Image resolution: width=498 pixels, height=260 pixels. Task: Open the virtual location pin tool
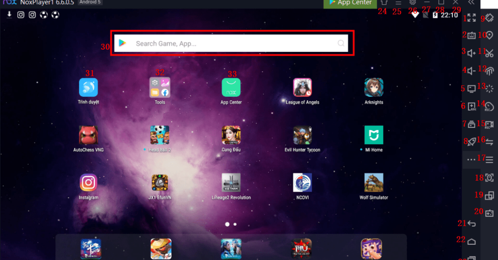[490, 36]
